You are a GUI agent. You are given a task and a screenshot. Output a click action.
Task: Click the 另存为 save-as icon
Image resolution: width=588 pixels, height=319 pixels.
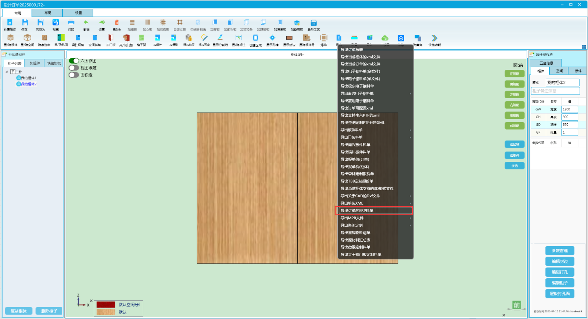click(40, 23)
